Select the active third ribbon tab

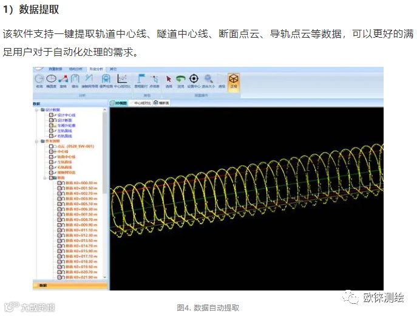[x=97, y=69]
